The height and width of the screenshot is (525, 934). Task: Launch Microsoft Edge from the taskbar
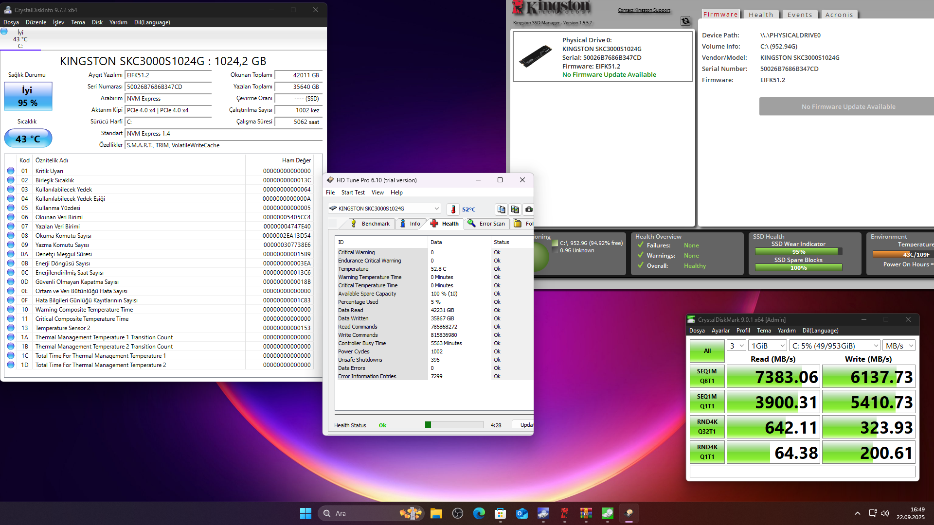click(x=479, y=513)
